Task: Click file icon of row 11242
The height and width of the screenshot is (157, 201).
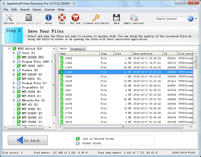Action: pyautogui.click(x=62, y=63)
